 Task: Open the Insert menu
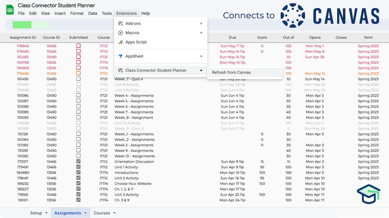(60, 13)
